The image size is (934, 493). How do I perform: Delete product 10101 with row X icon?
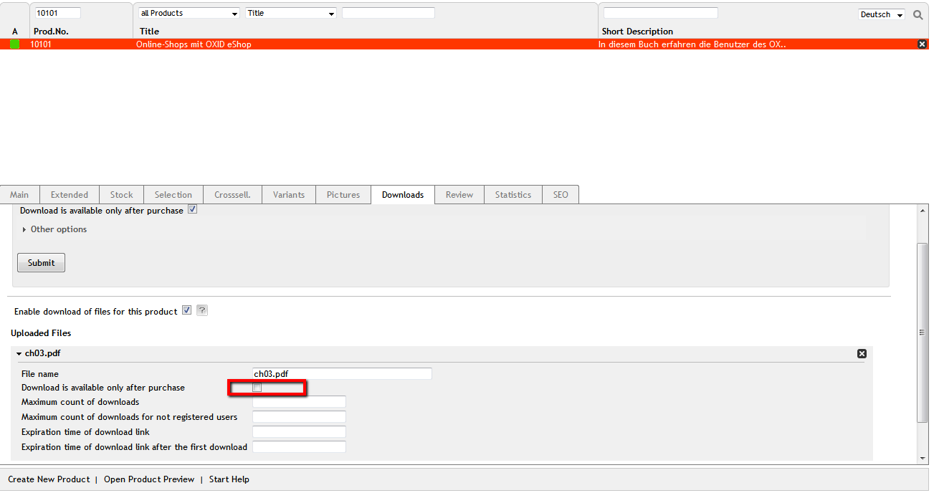[x=922, y=44]
